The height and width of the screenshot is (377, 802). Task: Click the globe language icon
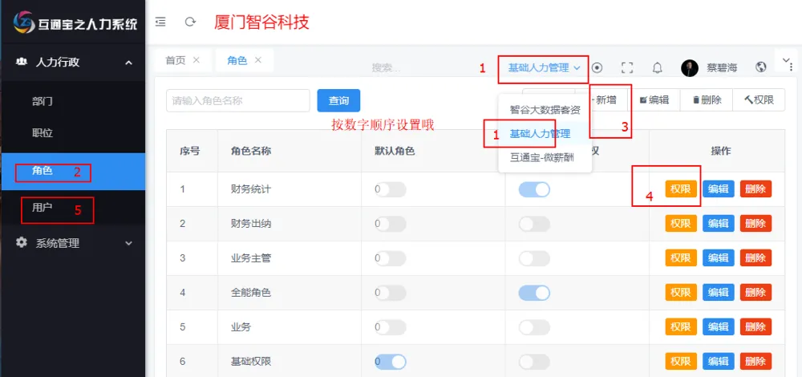(x=760, y=68)
